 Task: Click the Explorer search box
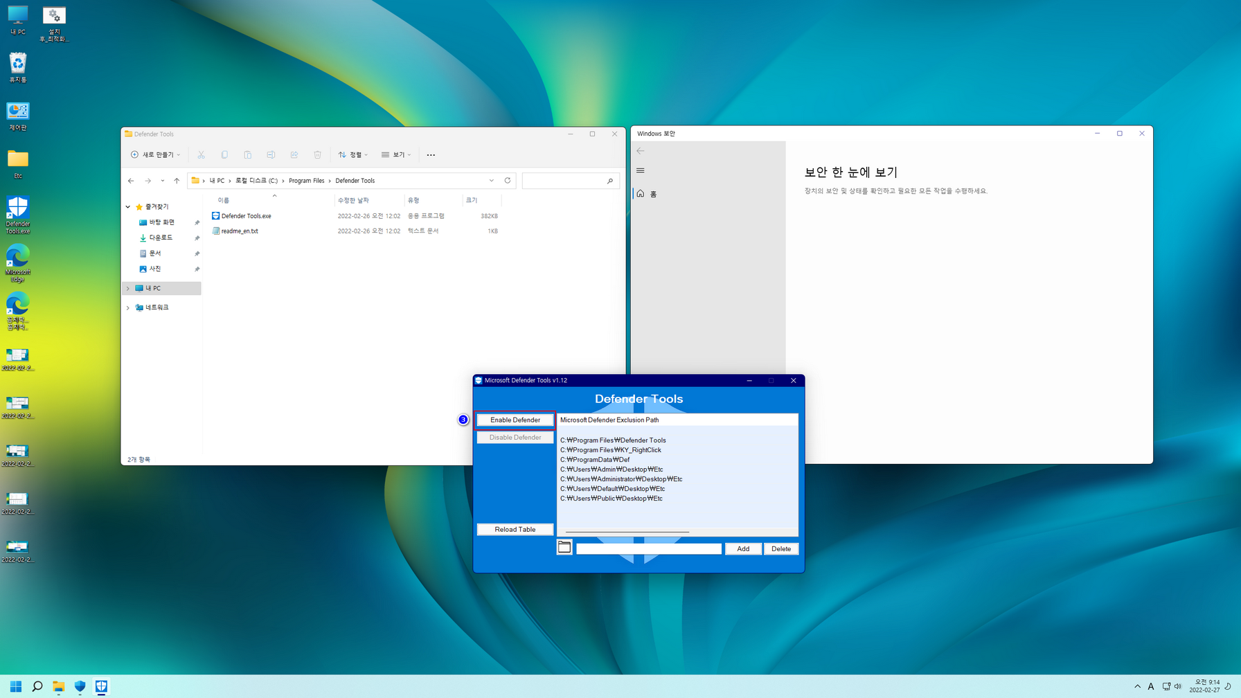coord(571,181)
